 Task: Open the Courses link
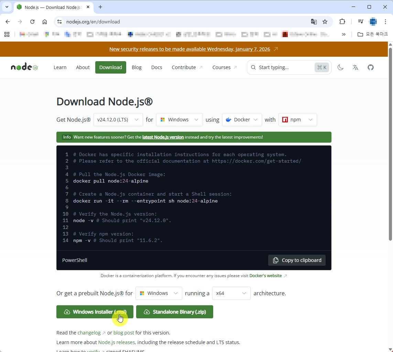pyautogui.click(x=225, y=67)
